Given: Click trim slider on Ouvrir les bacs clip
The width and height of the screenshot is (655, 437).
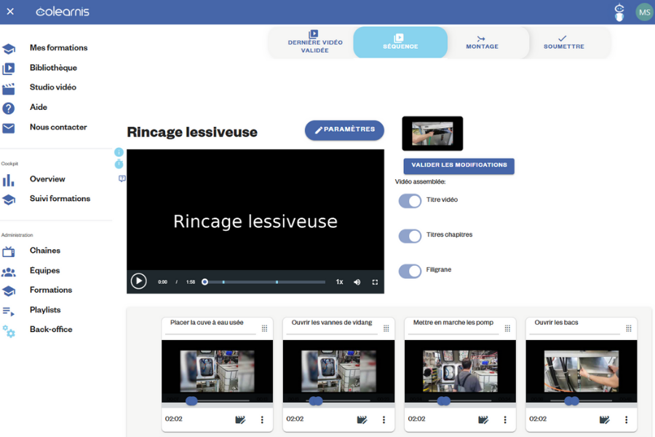Looking at the screenshot, I should [x=581, y=401].
